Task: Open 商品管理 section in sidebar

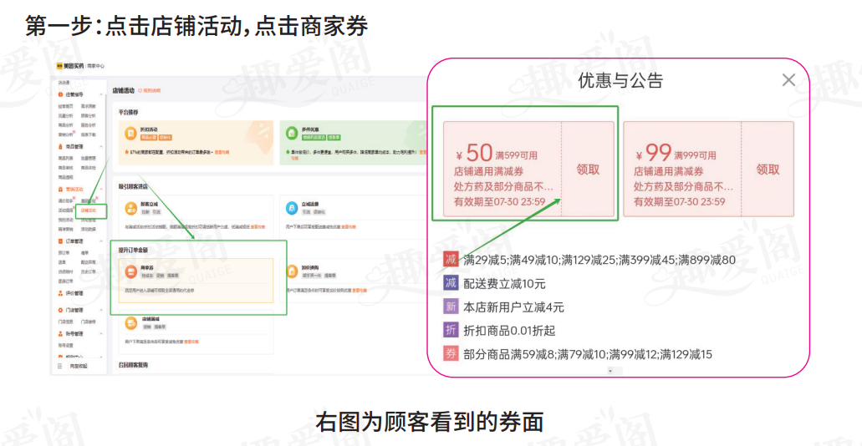Action: point(73,146)
